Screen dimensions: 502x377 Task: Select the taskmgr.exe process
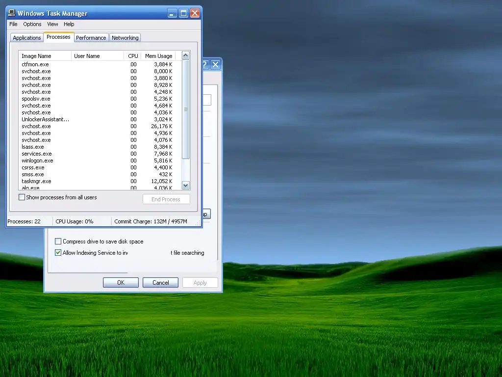(x=100, y=181)
